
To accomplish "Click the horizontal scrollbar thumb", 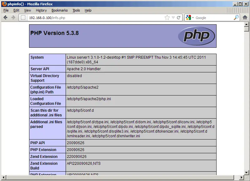I will pos(120,177).
